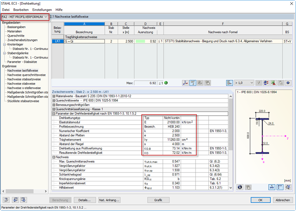
Task: Click the Abbrechen button
Action: 283,200
